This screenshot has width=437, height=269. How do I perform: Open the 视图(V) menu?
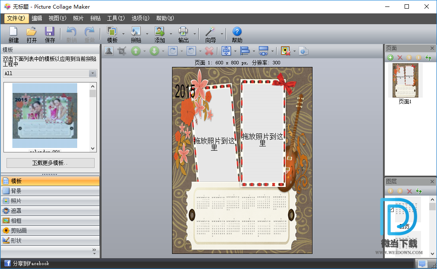[x=57, y=19]
